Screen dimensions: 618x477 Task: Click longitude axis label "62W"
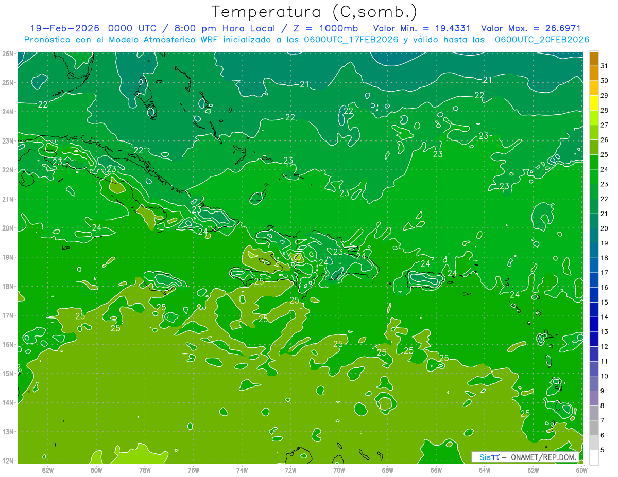(533, 470)
